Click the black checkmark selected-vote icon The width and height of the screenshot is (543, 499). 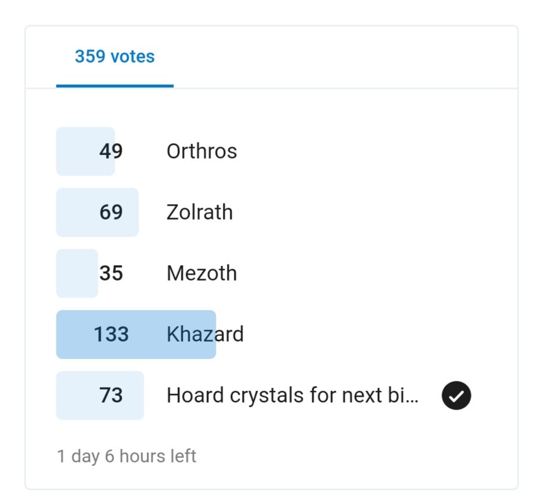pyautogui.click(x=456, y=395)
